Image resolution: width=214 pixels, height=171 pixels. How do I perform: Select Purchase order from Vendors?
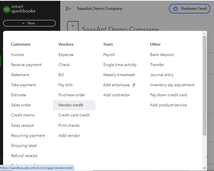point(72,95)
